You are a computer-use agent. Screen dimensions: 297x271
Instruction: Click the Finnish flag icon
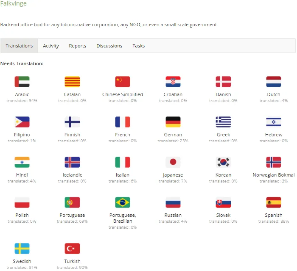point(72,122)
